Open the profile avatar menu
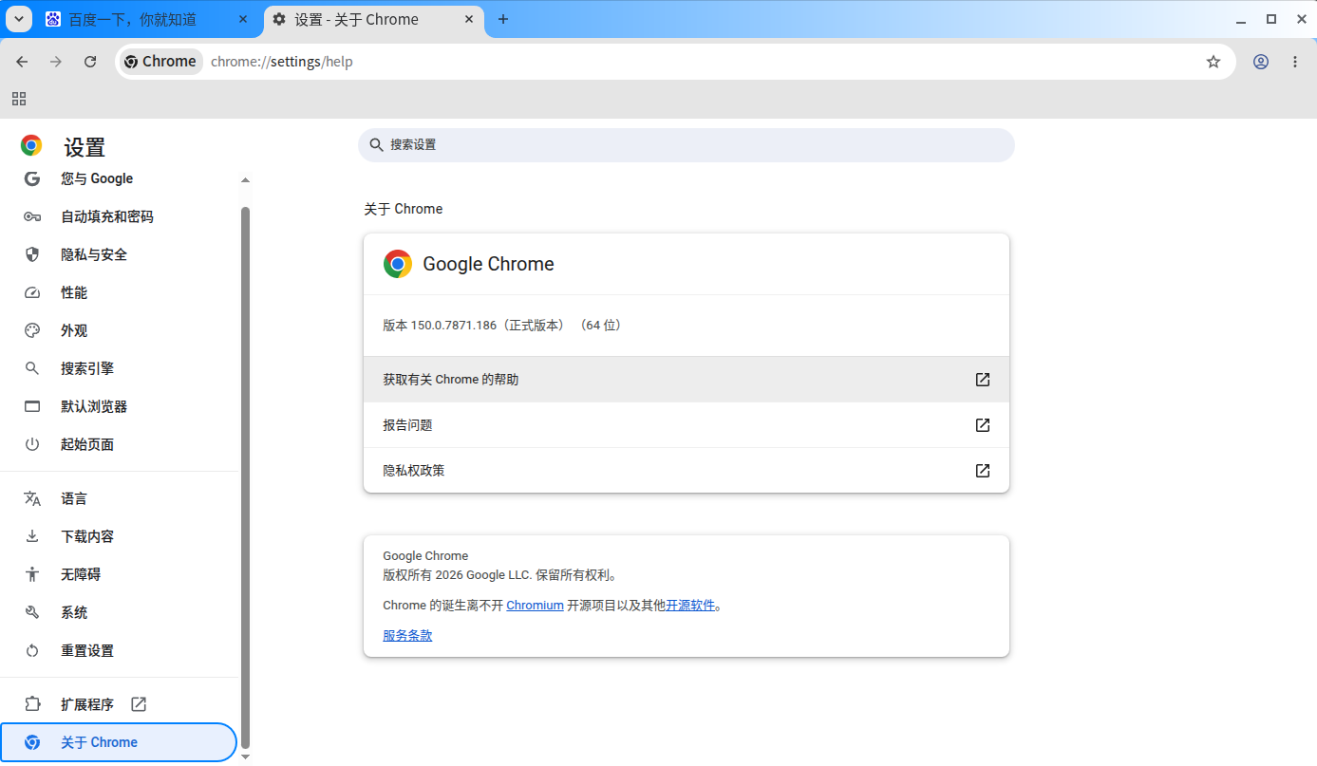Viewport: 1317px width, 766px height. (1261, 62)
